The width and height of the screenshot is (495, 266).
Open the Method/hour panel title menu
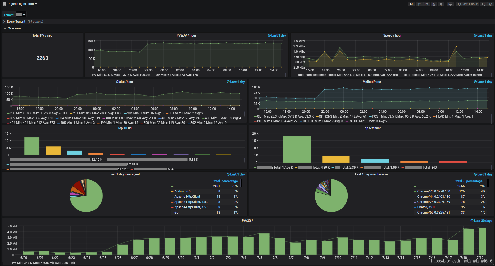(372, 82)
